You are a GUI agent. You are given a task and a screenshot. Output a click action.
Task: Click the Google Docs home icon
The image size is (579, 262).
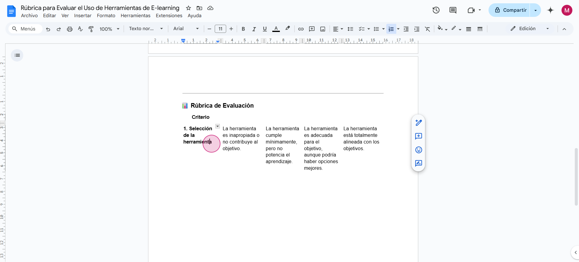point(11,11)
